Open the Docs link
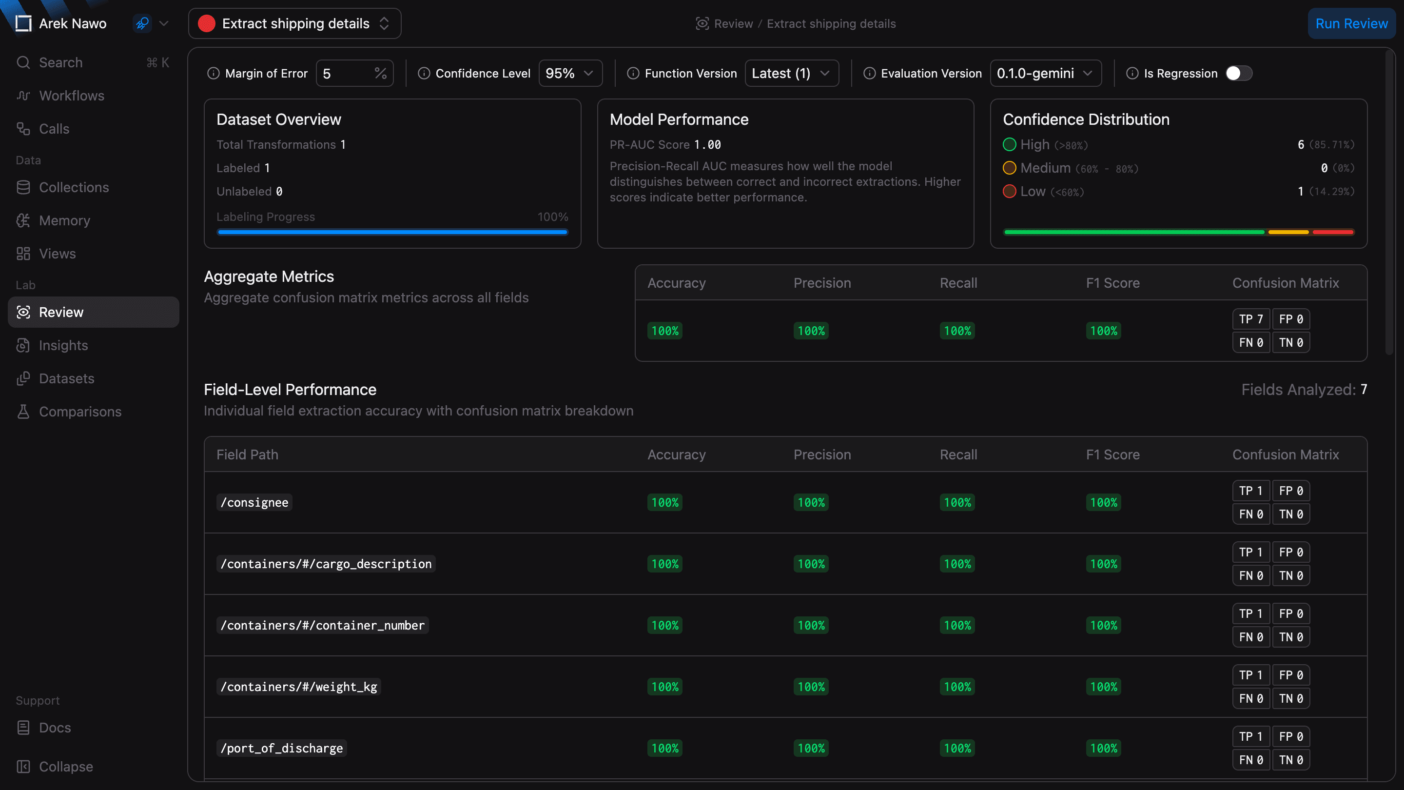Screen dimensions: 1404x790 93,728
